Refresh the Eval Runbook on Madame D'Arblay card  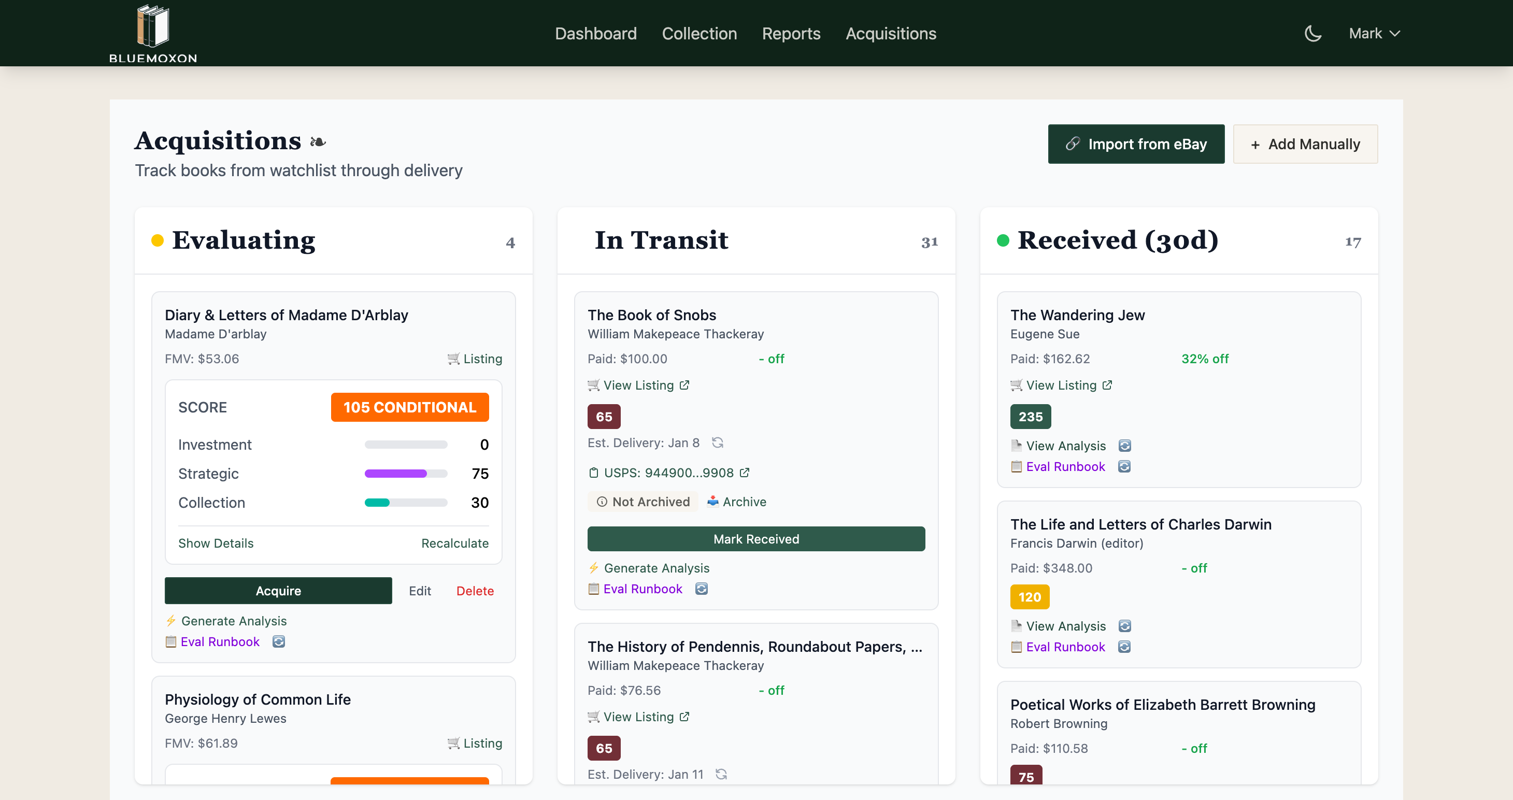278,641
